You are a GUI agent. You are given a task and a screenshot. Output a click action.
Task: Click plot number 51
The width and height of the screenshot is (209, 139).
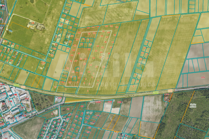(x=74, y=19)
